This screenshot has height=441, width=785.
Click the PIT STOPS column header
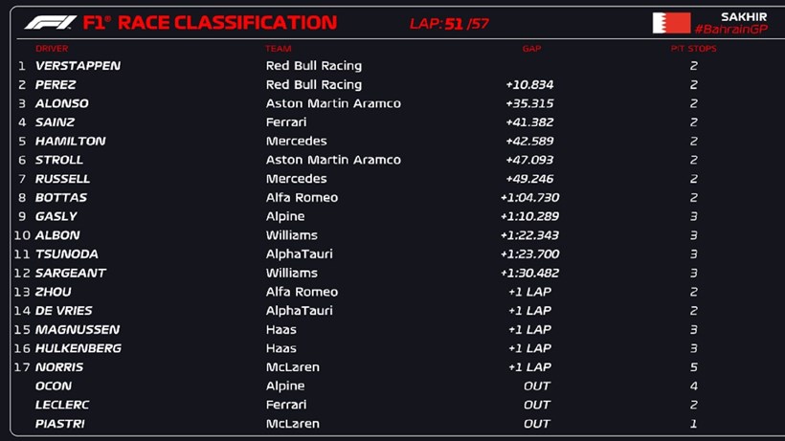click(691, 48)
